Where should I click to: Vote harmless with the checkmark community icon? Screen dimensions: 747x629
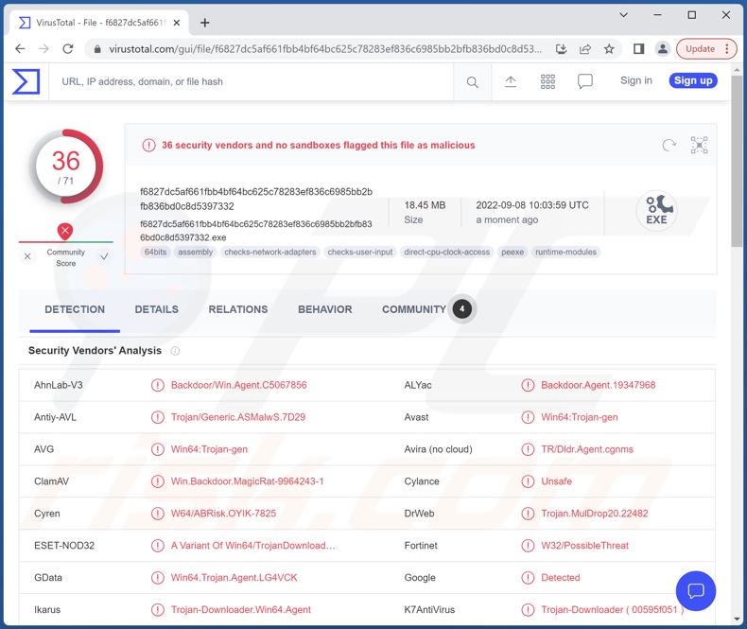pos(104,256)
